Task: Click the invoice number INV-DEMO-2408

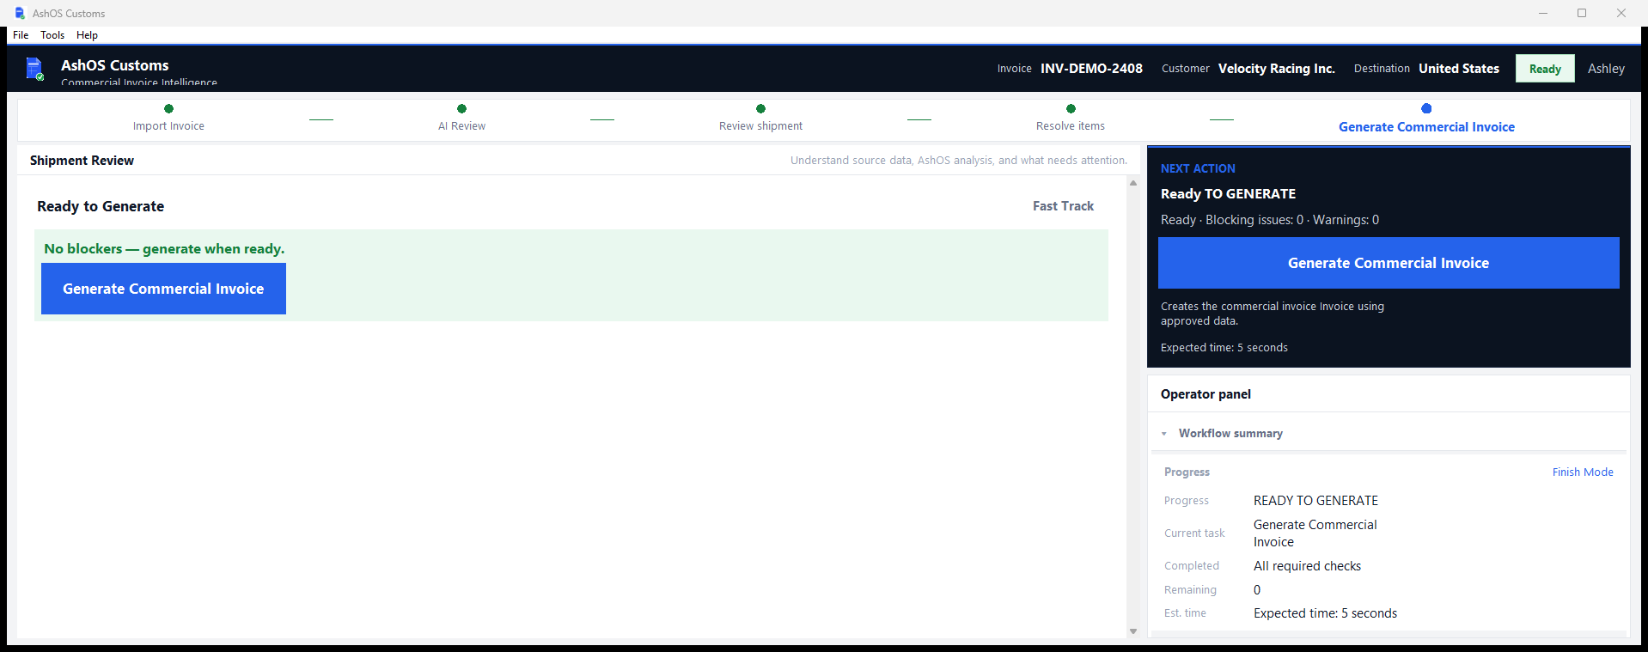Action: coord(1091,69)
